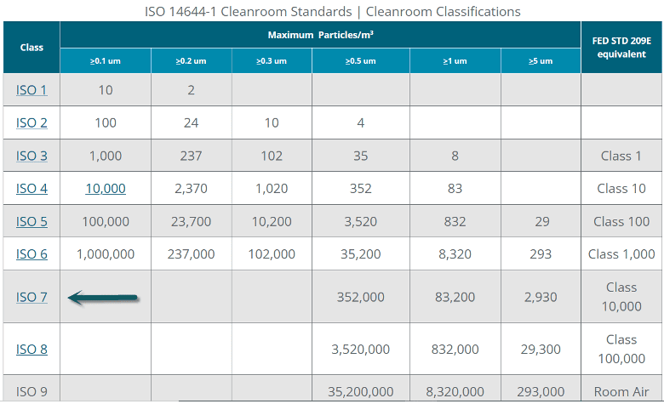
Task: Click the FED STD 209E equivalent header
Action: pos(621,48)
